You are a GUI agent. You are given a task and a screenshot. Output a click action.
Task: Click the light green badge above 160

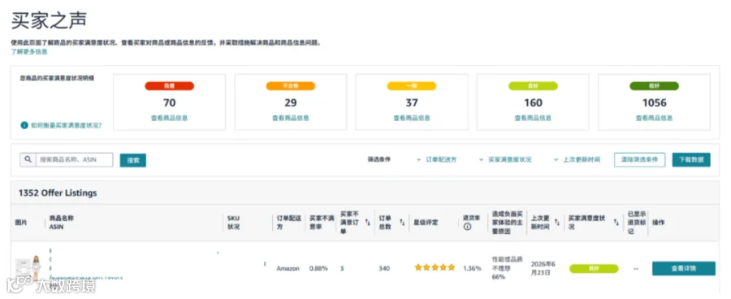(533, 86)
